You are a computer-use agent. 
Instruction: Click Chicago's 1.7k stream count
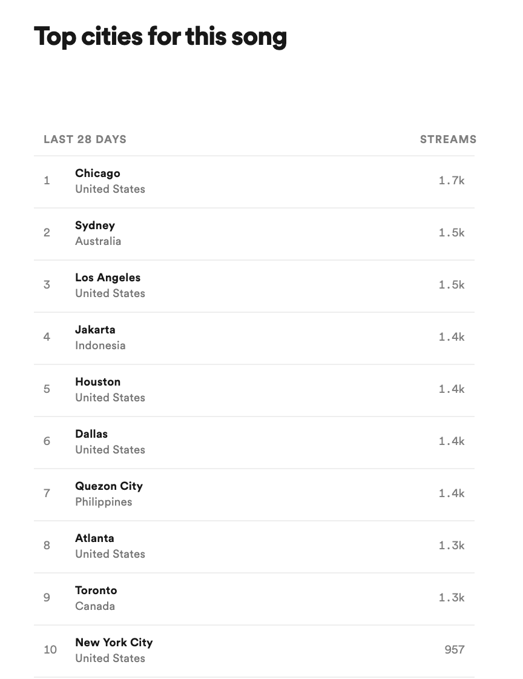tap(452, 181)
